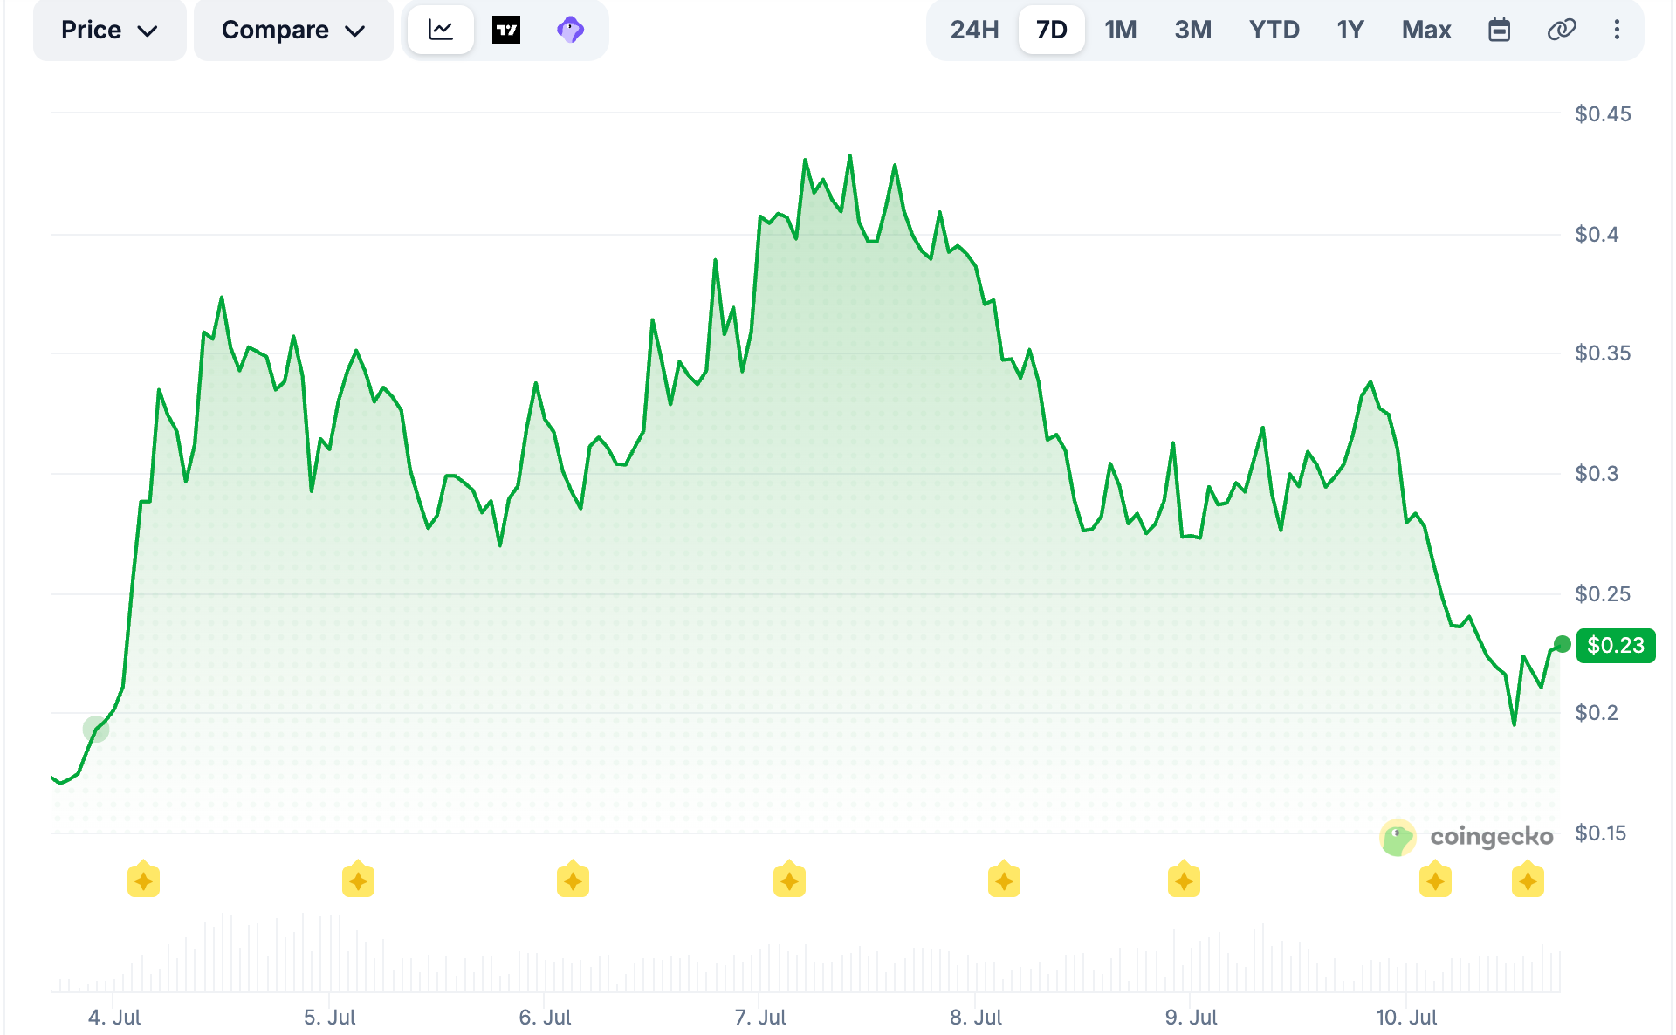Image resolution: width=1676 pixels, height=1035 pixels.
Task: Click the faded start point dot on chart
Action: [x=96, y=729]
